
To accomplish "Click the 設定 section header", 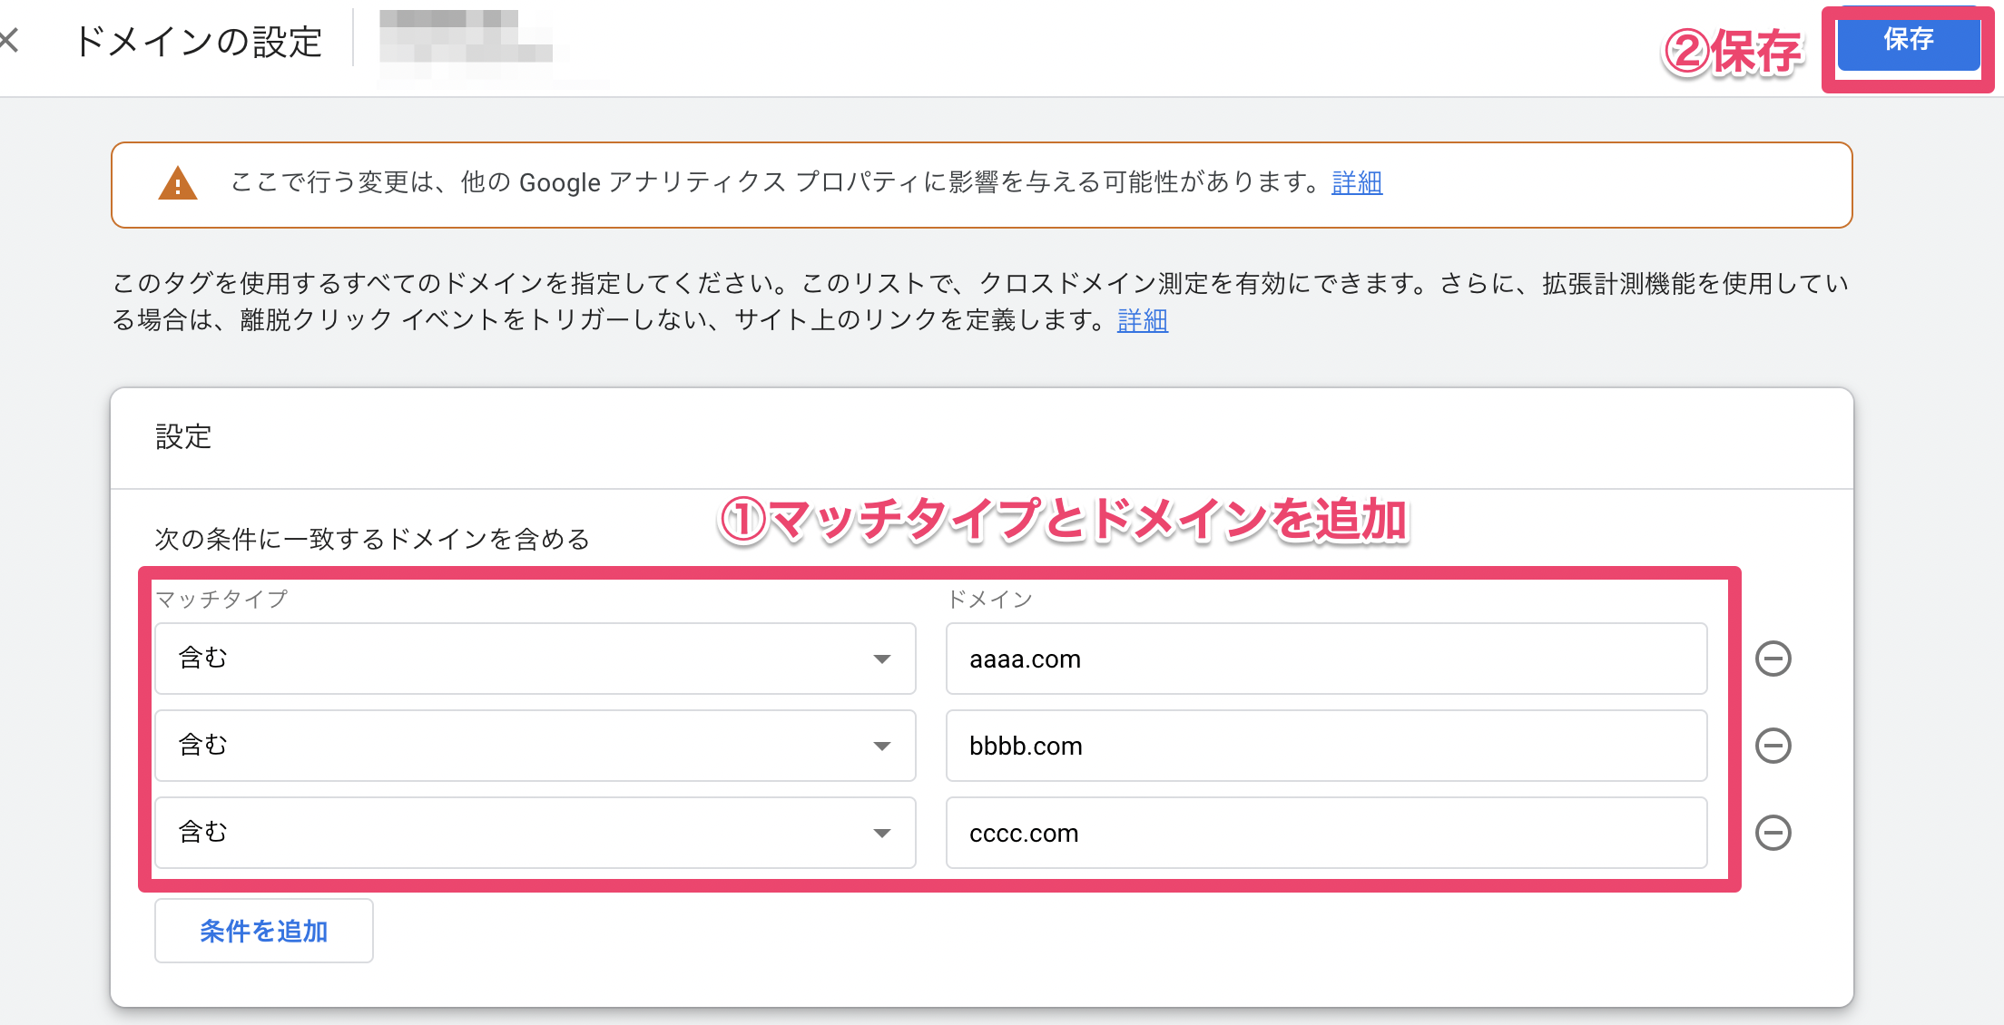I will (183, 437).
